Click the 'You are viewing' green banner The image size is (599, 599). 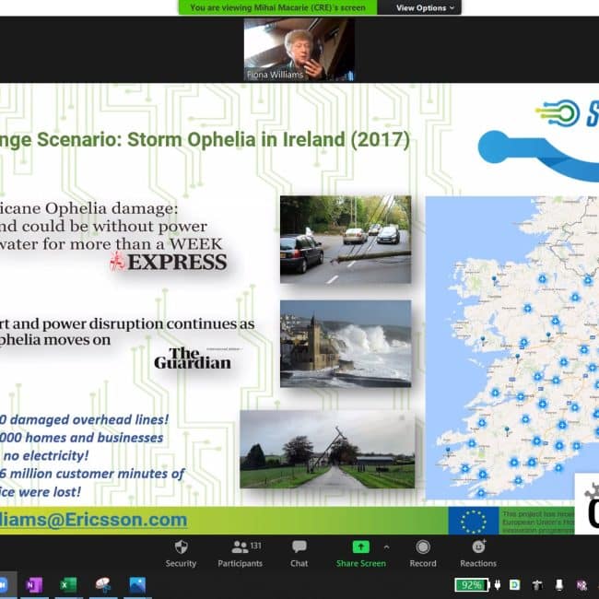(x=277, y=7)
